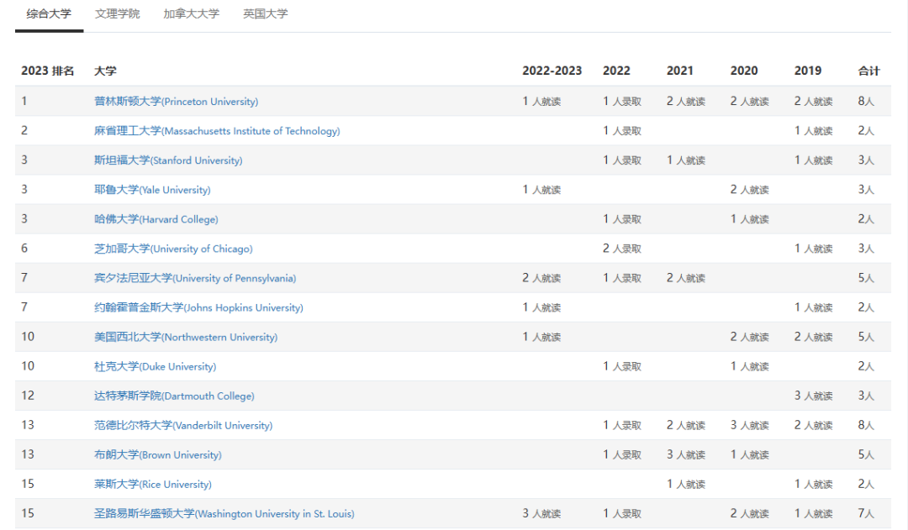
Task: Click Stanford's 1 人就读 cell under 2021
Action: (x=686, y=160)
